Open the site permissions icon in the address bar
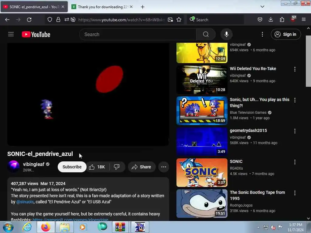Viewport: 311px width, 233px height. point(67,20)
